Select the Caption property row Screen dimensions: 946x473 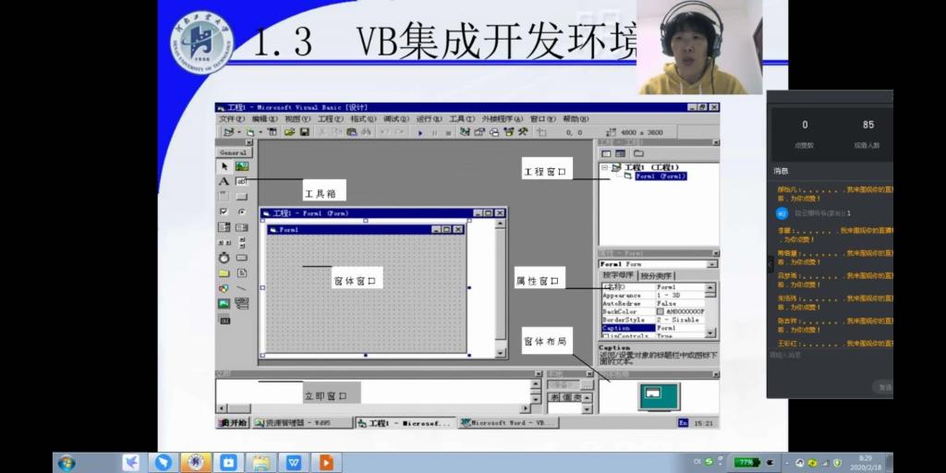652,328
